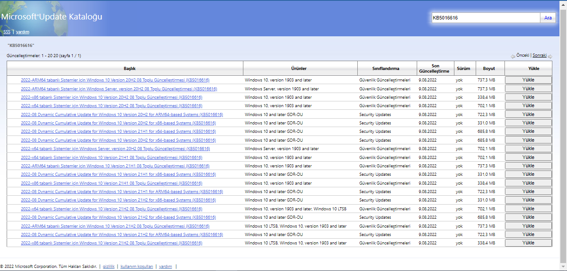Viewport: 567px width, 271px height.
Task: Click Yükle for x86 Windows 10 21H2 Toplu update
Action: coord(528,243)
